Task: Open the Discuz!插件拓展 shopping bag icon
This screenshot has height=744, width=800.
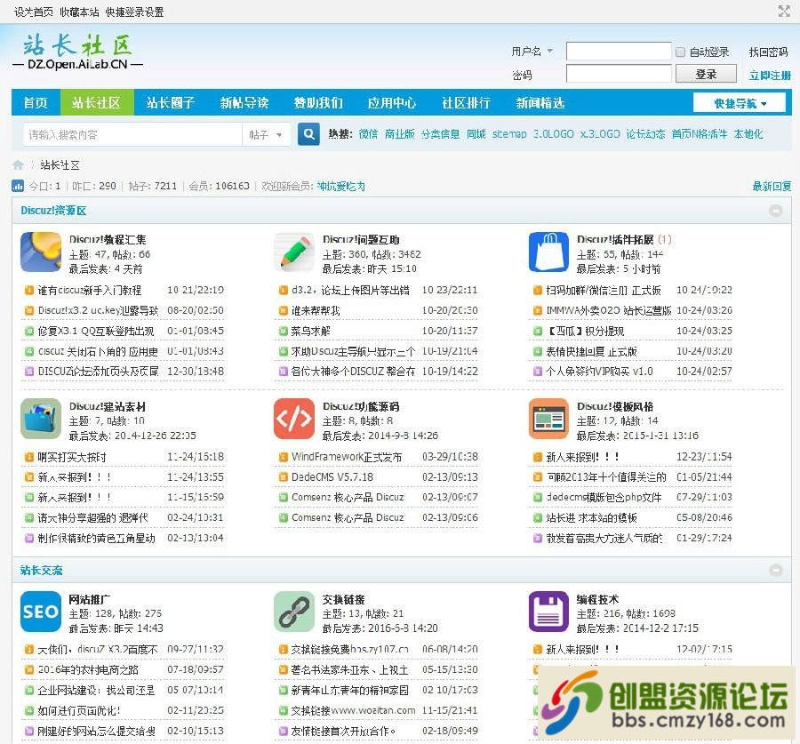Action: point(548,252)
